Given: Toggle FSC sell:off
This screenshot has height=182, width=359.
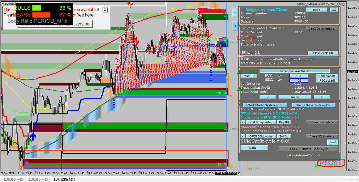Looking at the screenshot, I should (x=327, y=81).
